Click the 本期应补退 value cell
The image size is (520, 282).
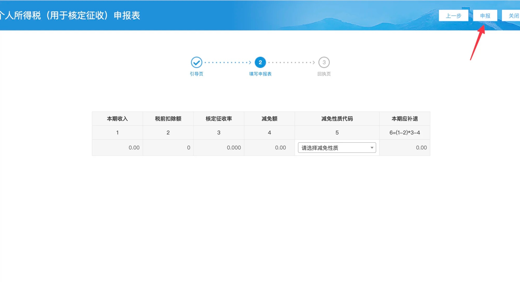coord(405,148)
